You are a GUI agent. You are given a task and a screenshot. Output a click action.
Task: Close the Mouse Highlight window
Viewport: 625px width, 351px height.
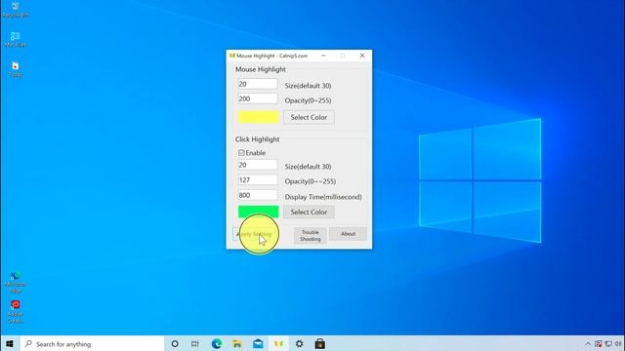coord(362,56)
